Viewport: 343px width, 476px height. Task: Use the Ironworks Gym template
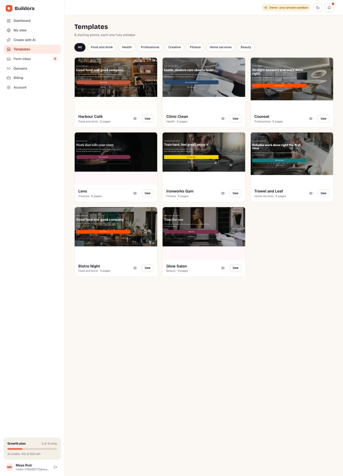coord(235,193)
